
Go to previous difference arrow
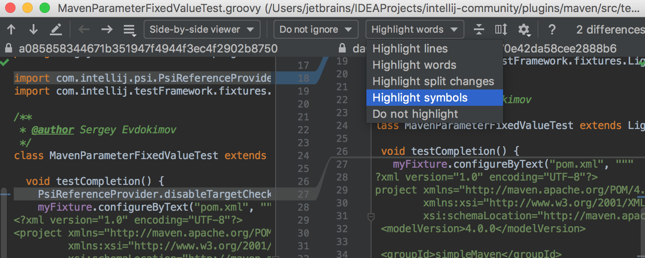click(x=11, y=29)
